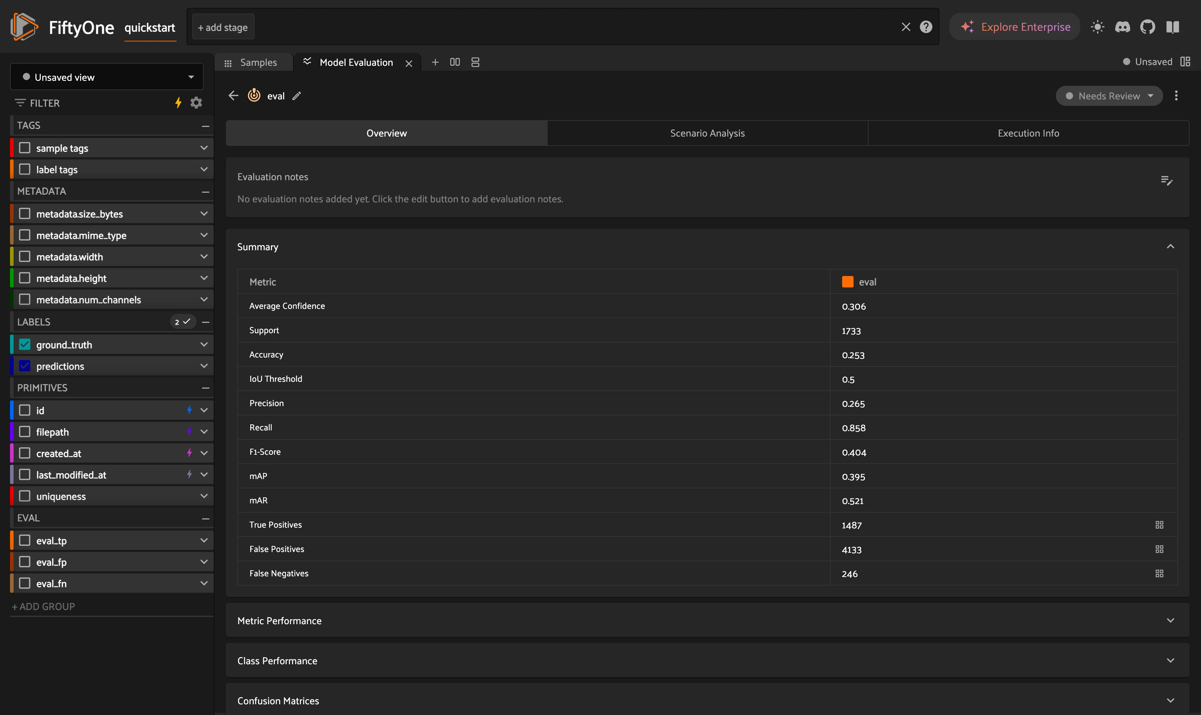Image resolution: width=1201 pixels, height=715 pixels.
Task: Click the back arrow next to eval
Action: [x=234, y=95]
